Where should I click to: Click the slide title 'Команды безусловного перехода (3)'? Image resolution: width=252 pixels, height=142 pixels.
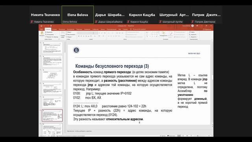point(112,66)
